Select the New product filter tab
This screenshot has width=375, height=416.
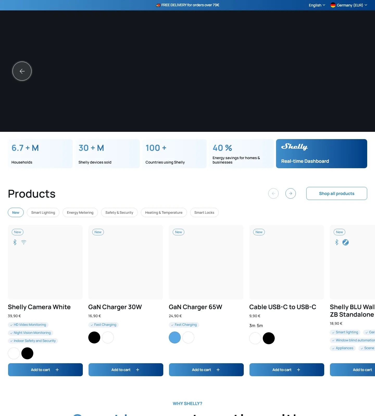point(16,212)
